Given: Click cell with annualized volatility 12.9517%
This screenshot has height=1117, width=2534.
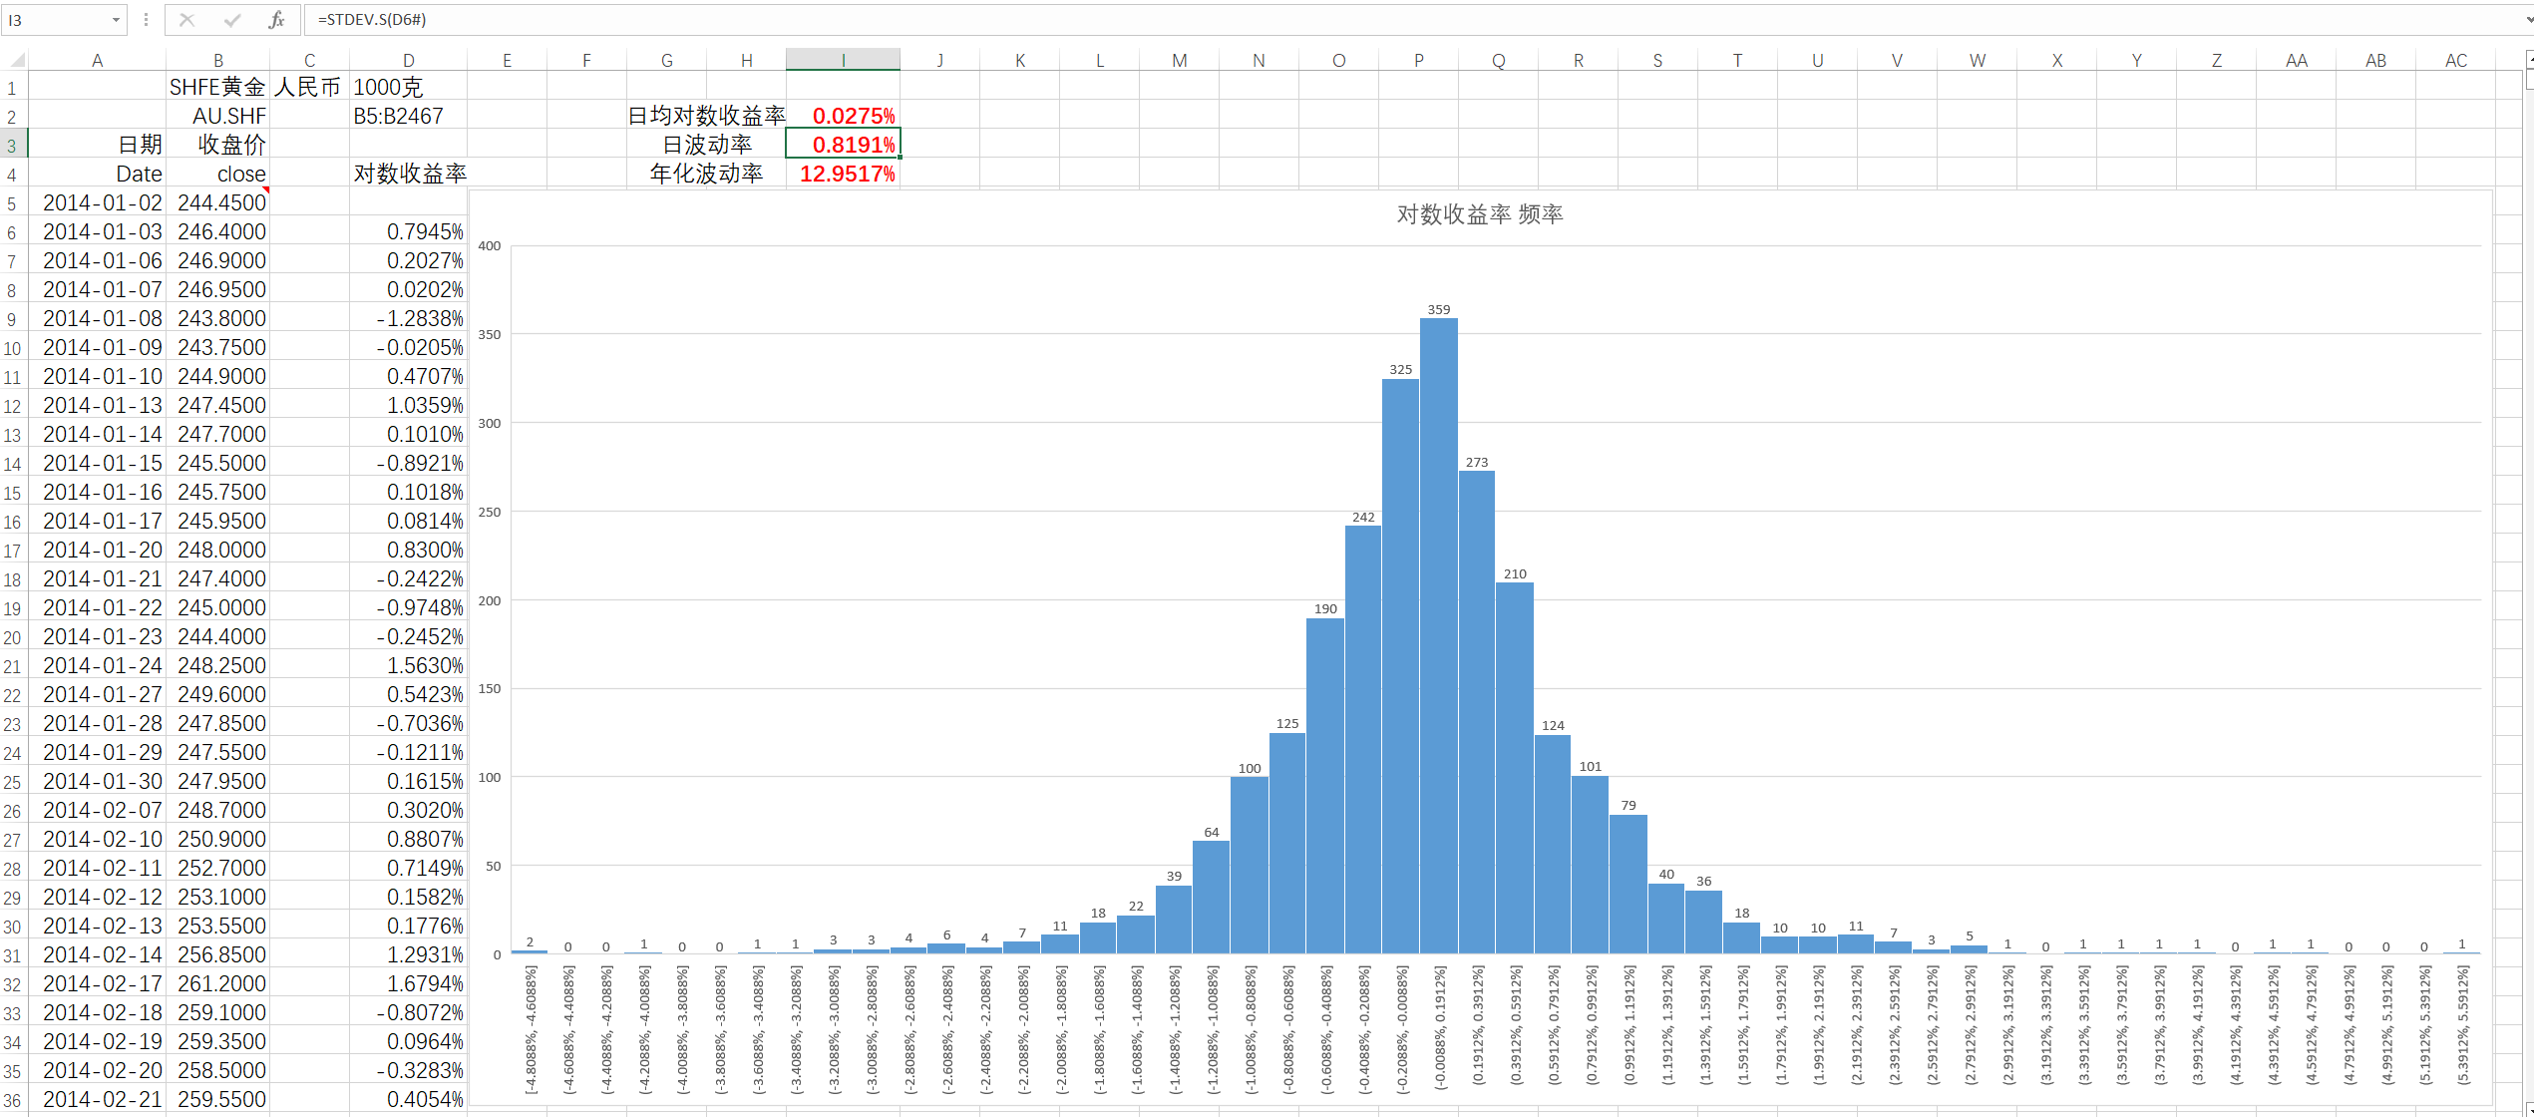Looking at the screenshot, I should [x=846, y=174].
